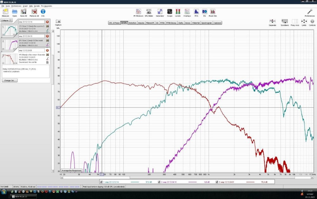Open the RTA analyzer window
The height and width of the screenshot is (199, 317).
point(196,12)
